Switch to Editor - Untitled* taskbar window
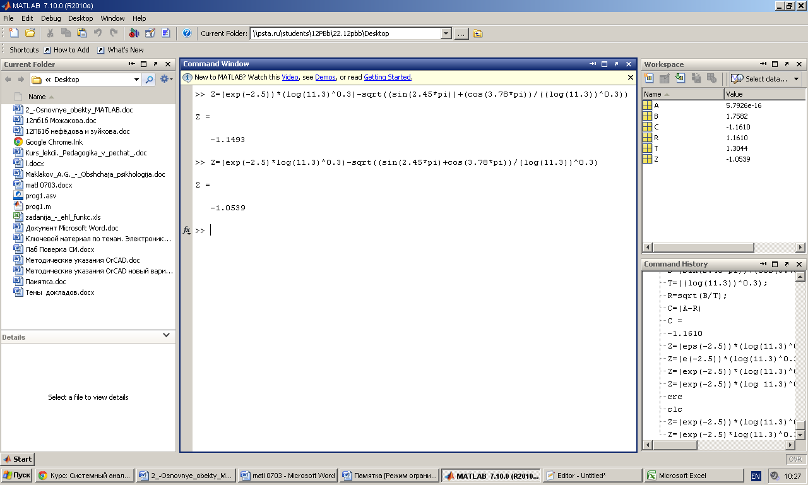This screenshot has height=485, width=808. click(x=592, y=476)
